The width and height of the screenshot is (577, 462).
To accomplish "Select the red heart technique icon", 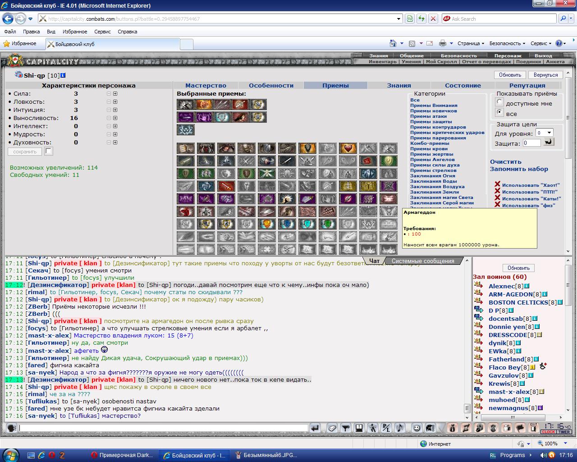I will (348, 148).
